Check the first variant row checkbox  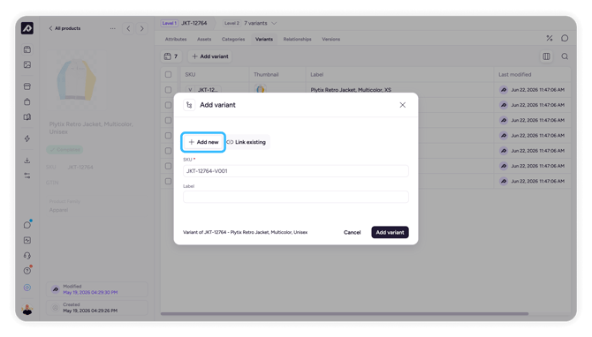[169, 90]
